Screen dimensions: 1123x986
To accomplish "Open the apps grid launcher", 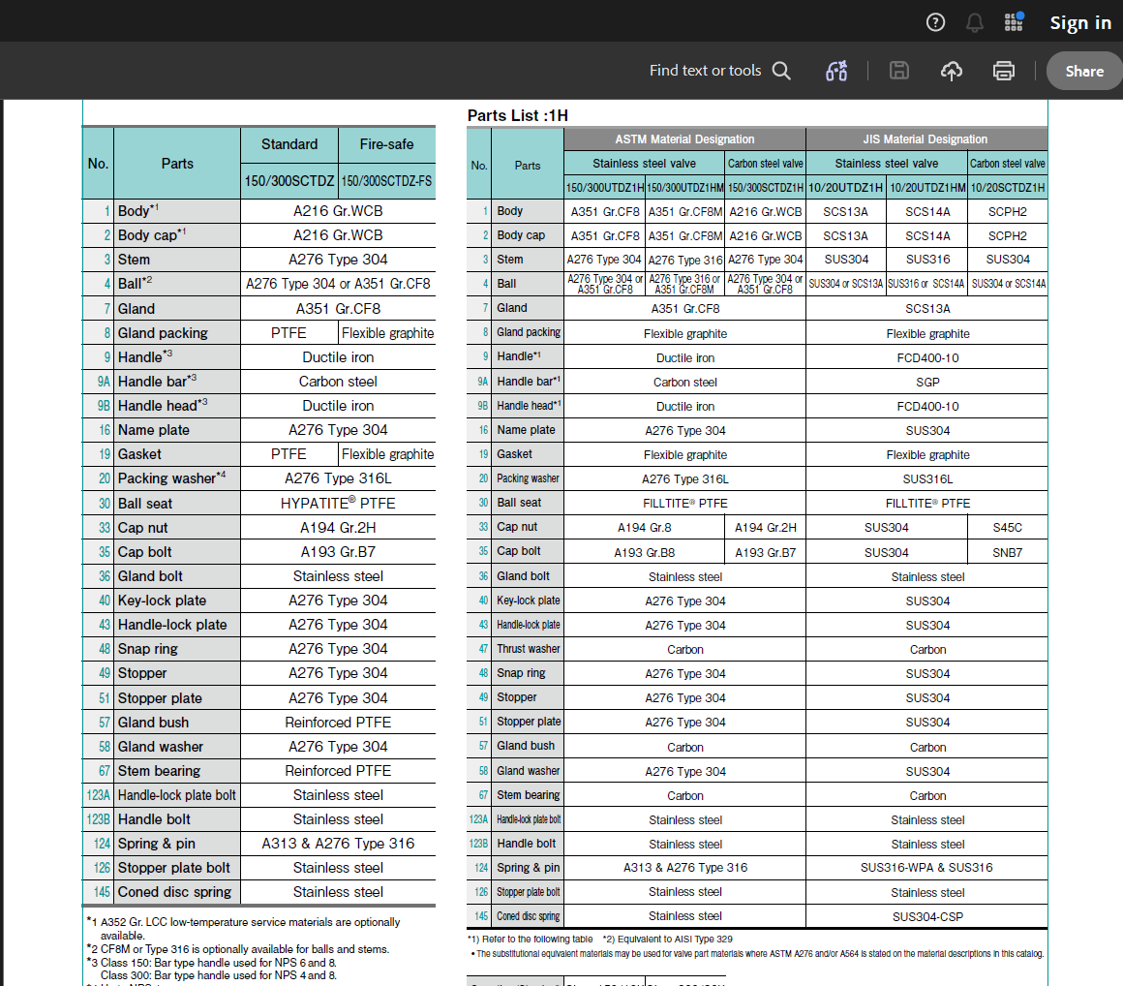I will [x=1014, y=22].
